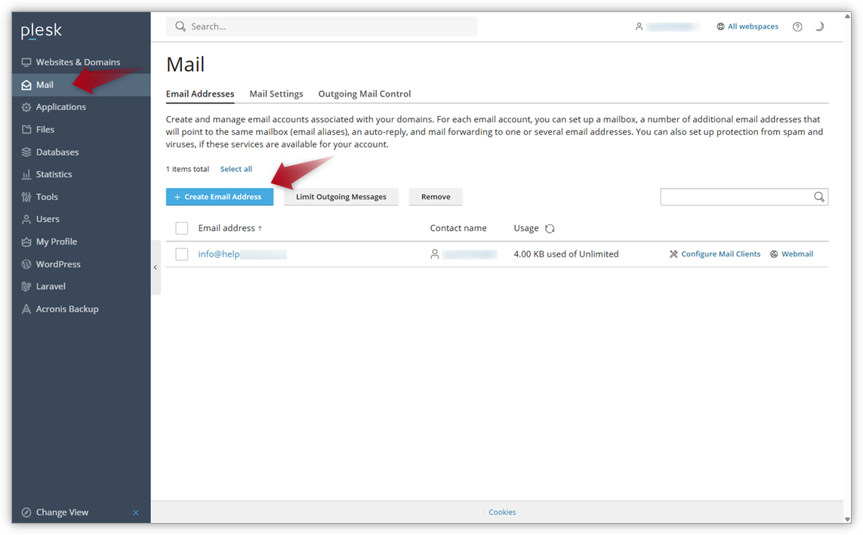
Task: Collapse the sidebar with the chevron
Action: [155, 267]
